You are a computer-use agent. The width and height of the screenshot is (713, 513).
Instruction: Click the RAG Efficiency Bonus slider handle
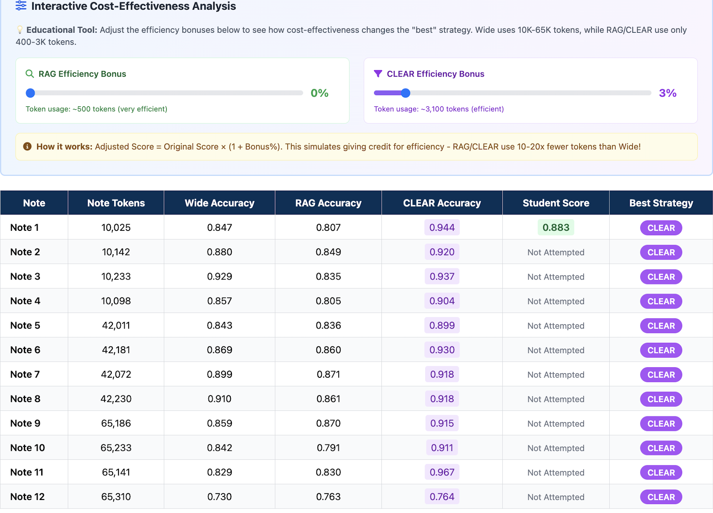pos(30,93)
